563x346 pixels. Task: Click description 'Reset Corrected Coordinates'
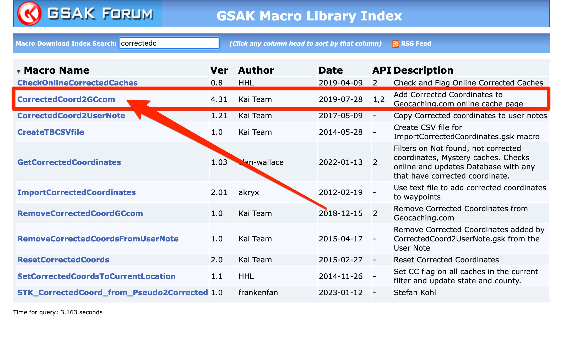(446, 260)
